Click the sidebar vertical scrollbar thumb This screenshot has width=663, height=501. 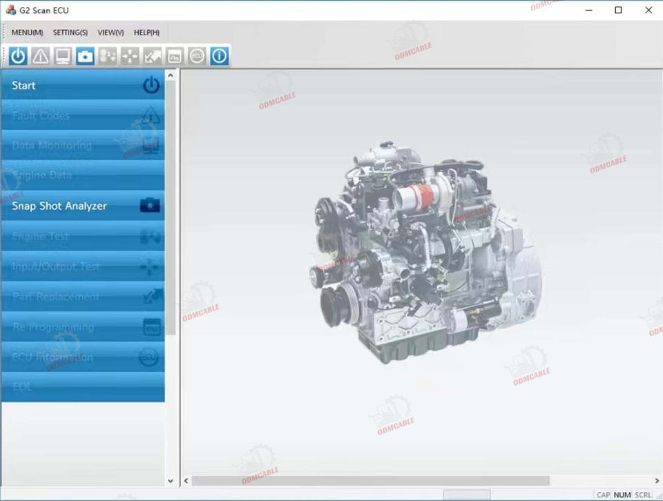pos(171,208)
